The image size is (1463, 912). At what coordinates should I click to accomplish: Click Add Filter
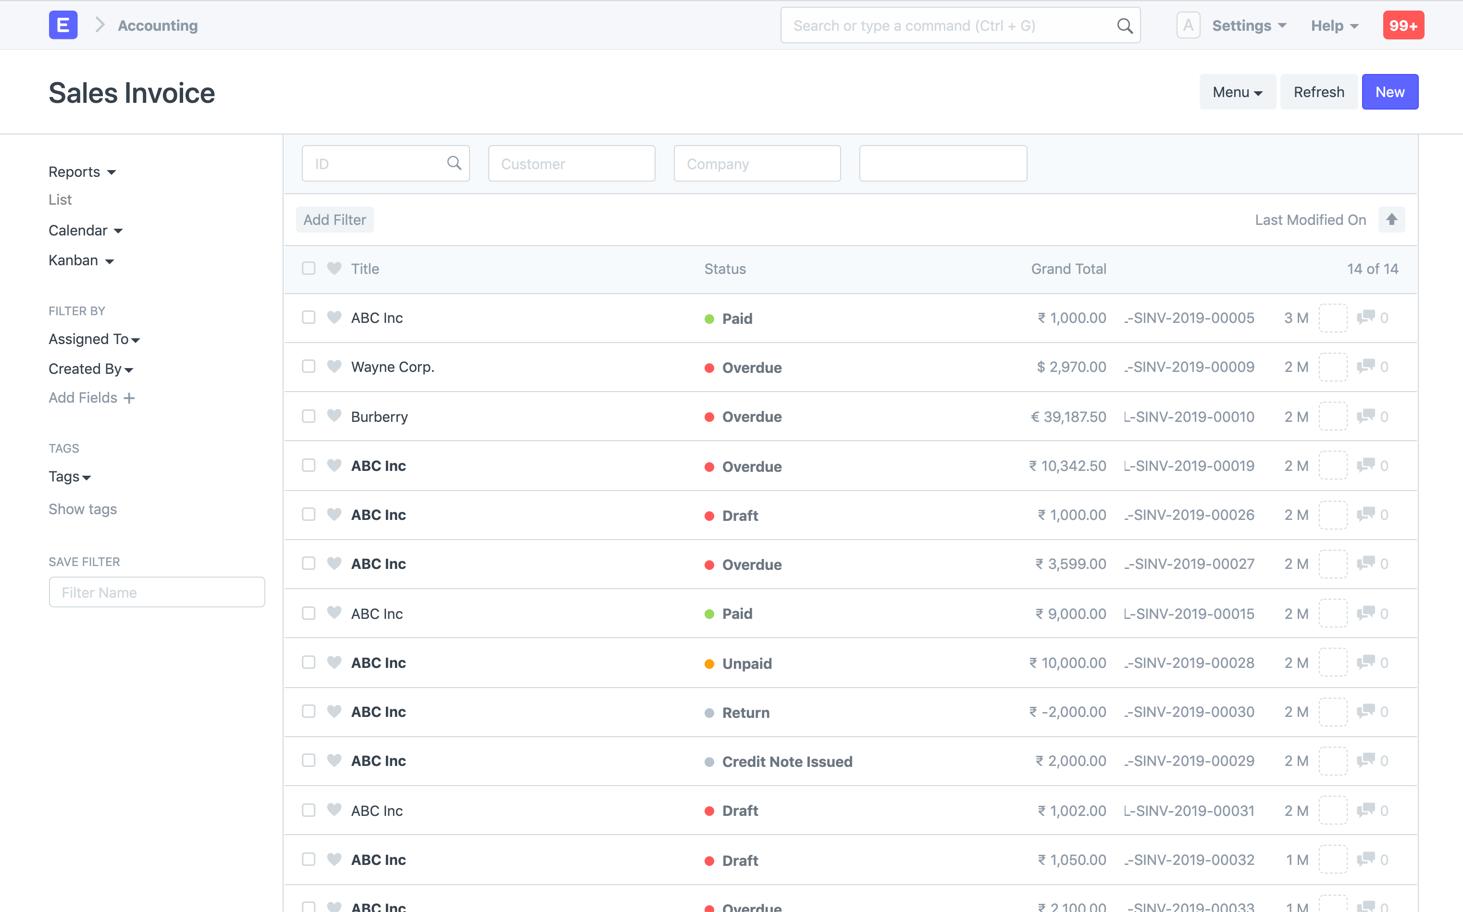click(334, 220)
